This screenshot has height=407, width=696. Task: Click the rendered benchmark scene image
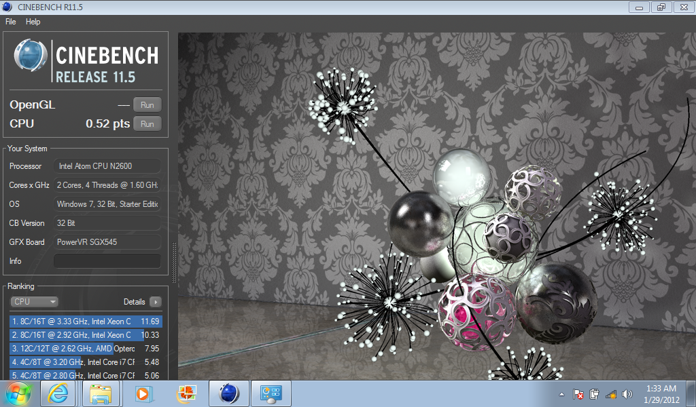[x=437, y=206]
